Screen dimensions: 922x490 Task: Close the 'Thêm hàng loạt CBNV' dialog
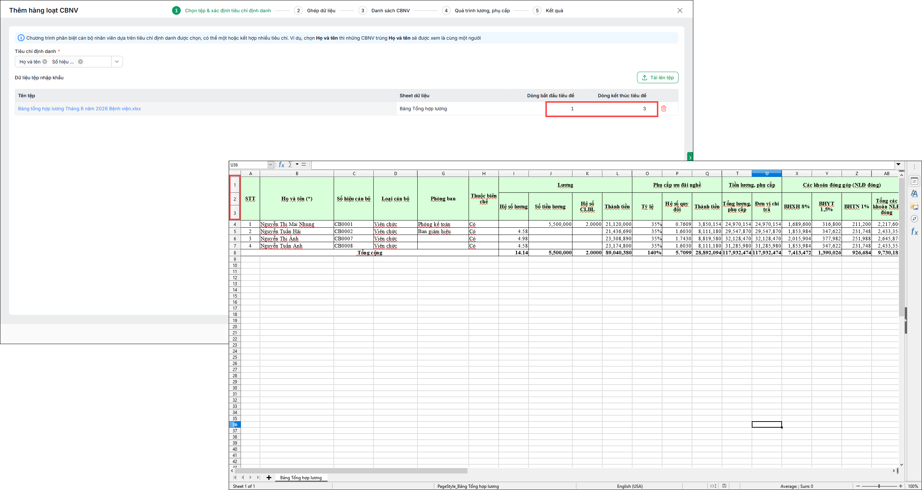[x=680, y=10]
